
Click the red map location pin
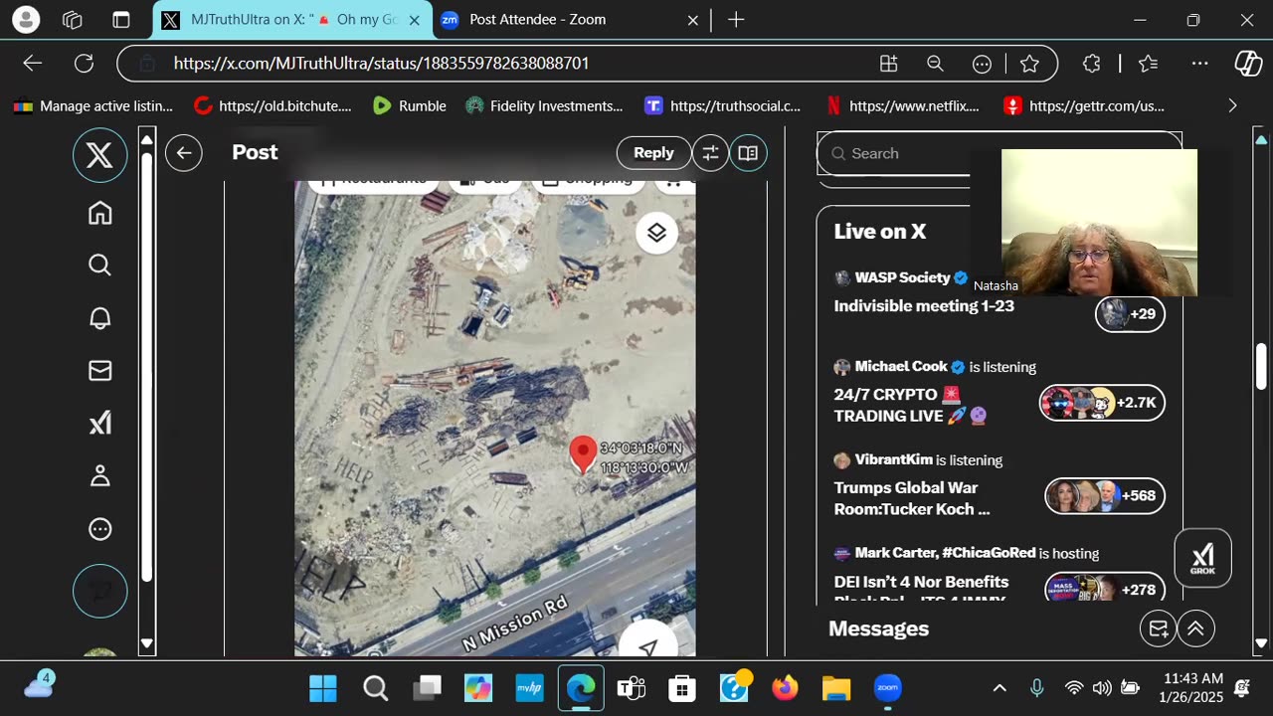click(x=583, y=454)
